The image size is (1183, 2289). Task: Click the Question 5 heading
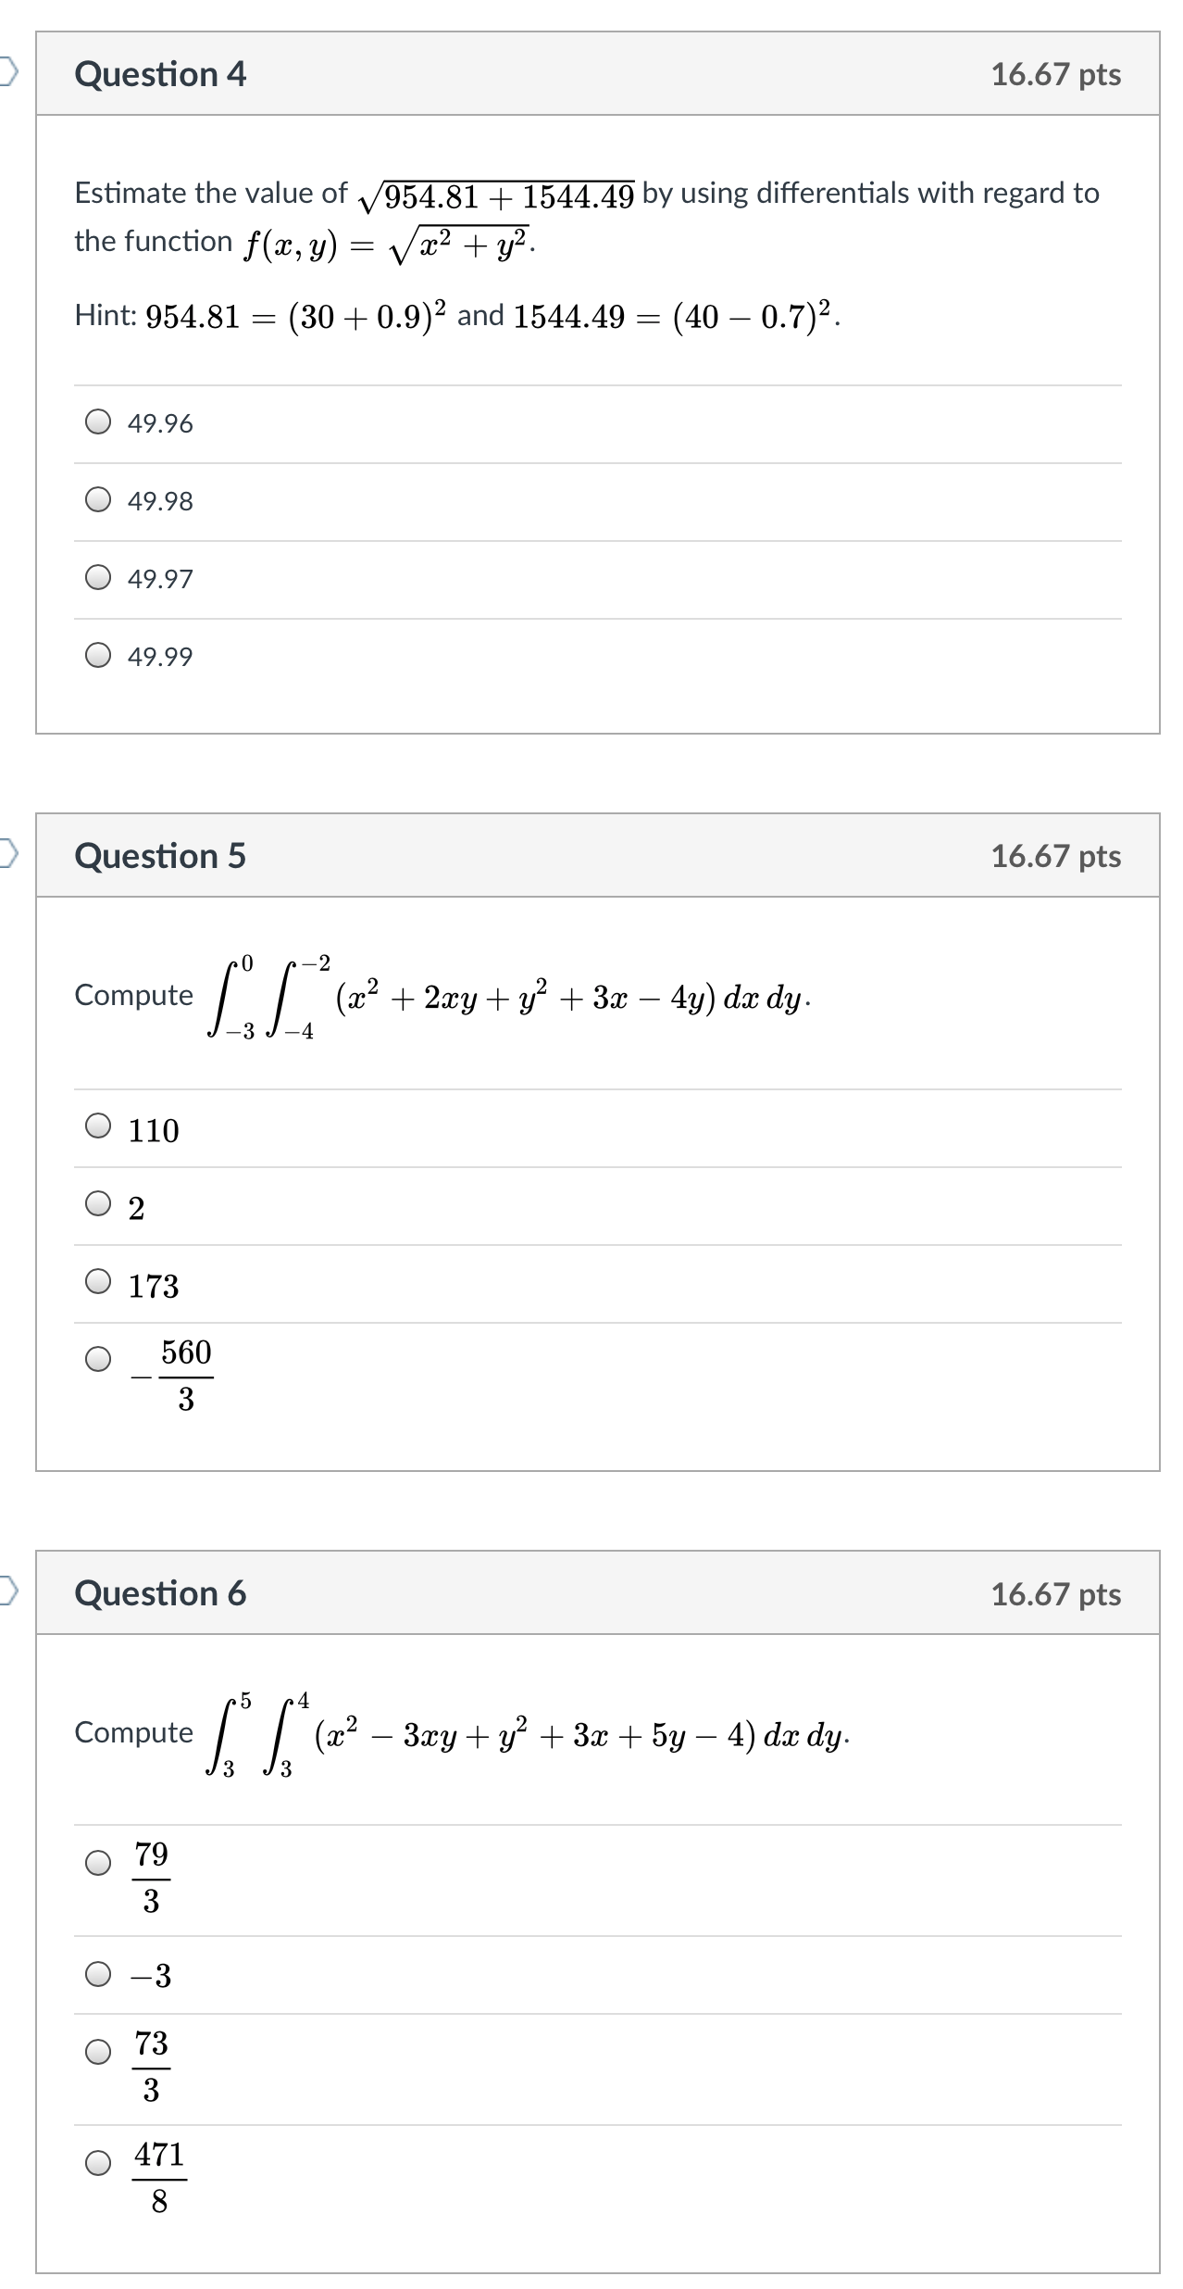point(160,856)
